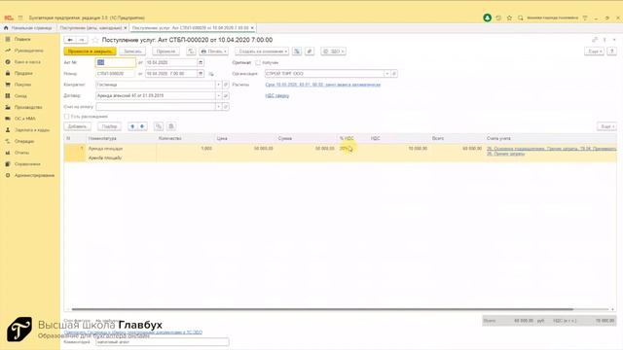Toggle the Есть расхождения checkbox
The width and height of the screenshot is (623, 350).
[x=67, y=117]
